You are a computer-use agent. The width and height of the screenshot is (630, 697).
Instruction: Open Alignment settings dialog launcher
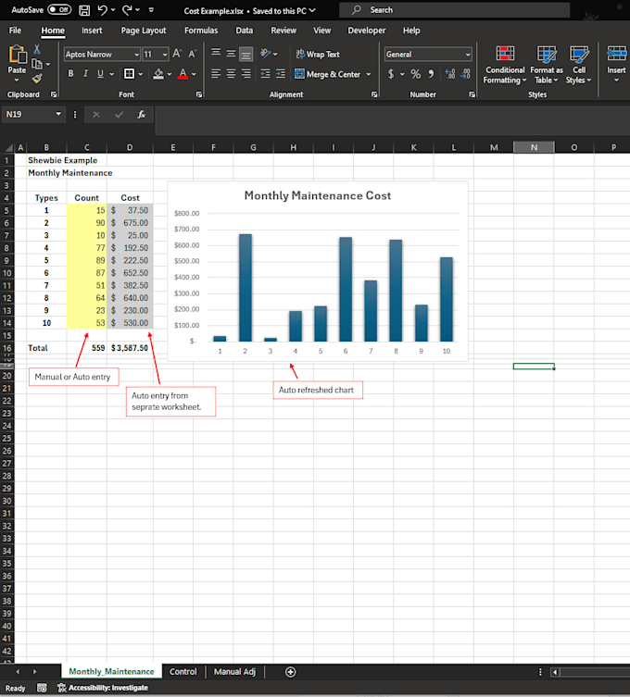(x=374, y=94)
